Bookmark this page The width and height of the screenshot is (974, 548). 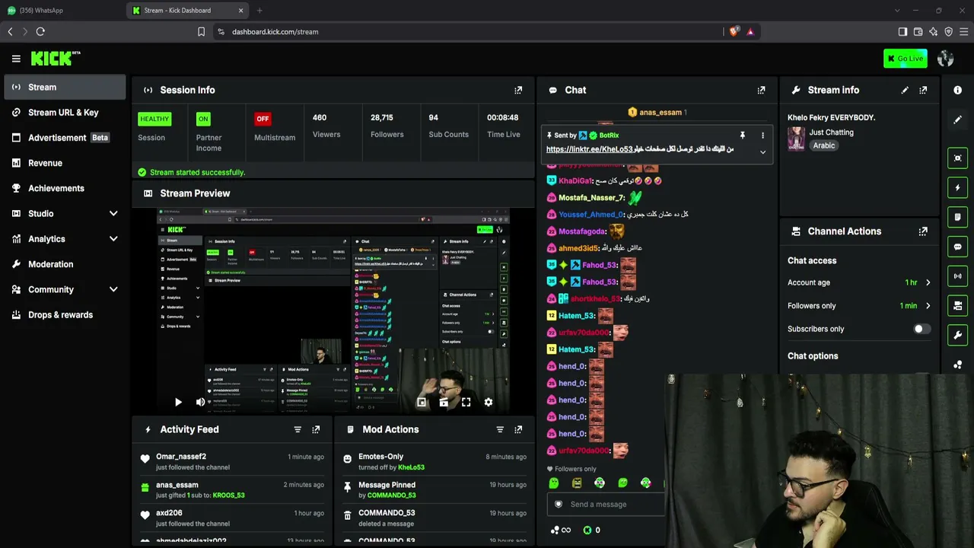201,32
